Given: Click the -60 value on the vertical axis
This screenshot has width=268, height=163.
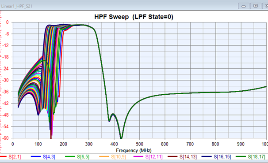Looking at the screenshot, I should tap(5, 138).
